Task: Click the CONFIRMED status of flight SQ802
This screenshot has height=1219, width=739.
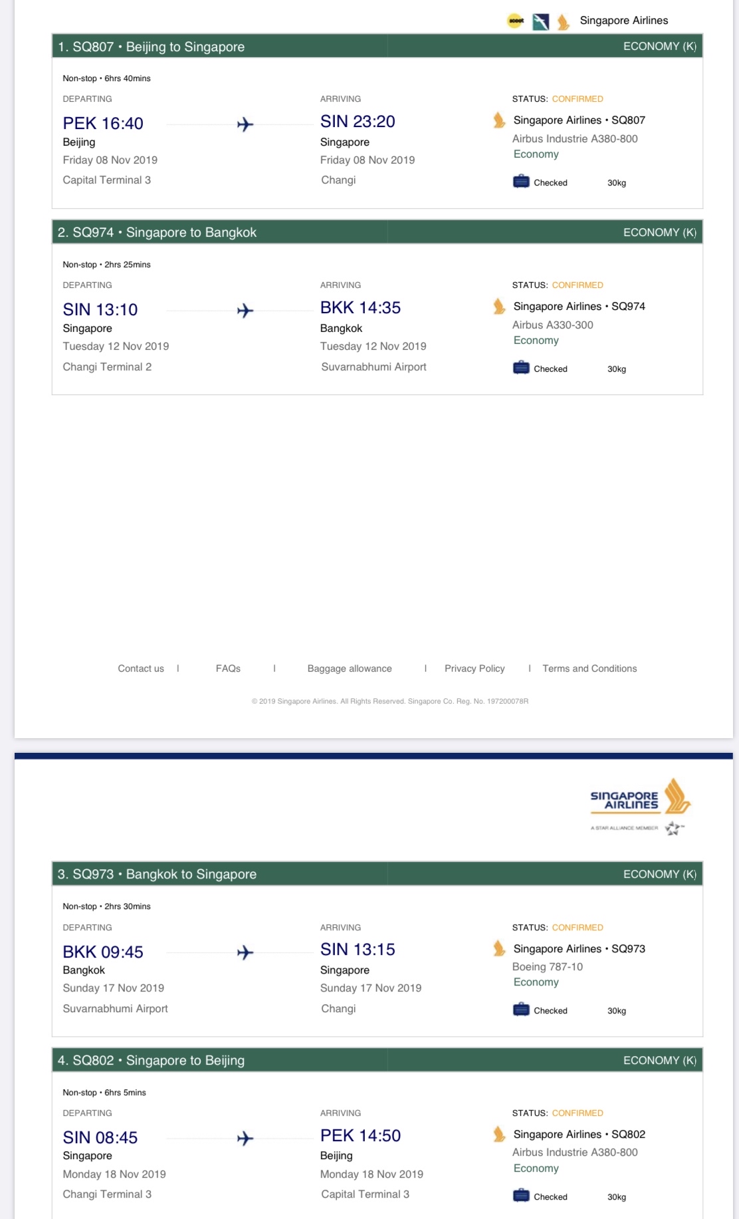Action: pos(578,1113)
